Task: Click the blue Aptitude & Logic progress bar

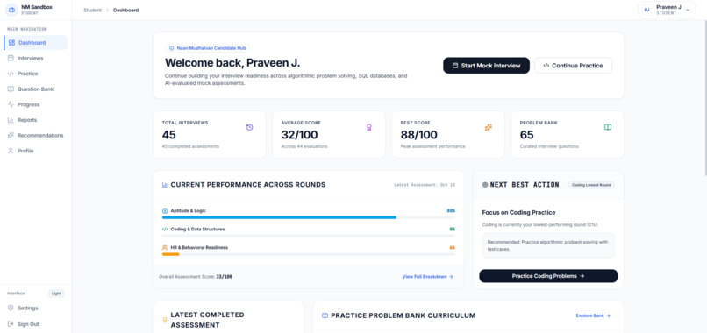Action: click(x=279, y=217)
